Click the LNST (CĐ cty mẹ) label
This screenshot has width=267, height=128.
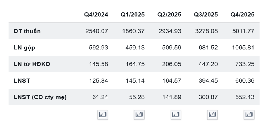click(x=40, y=97)
